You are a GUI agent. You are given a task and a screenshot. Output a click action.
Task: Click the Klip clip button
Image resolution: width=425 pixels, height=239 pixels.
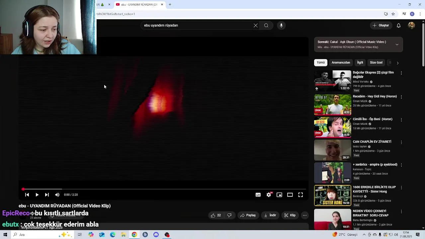[x=290, y=215]
